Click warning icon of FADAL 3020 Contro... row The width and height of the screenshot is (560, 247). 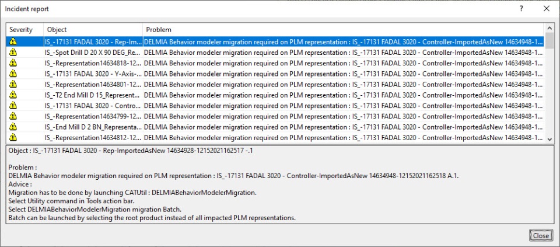click(13, 105)
